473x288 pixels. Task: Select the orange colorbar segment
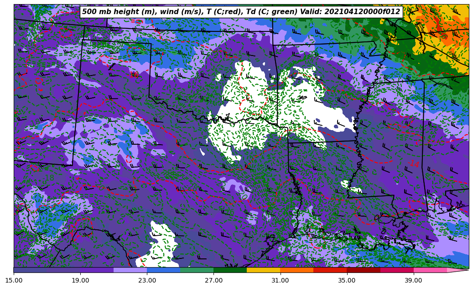tap(296, 270)
